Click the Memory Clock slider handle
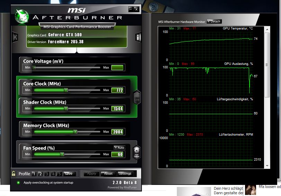The image size is (281, 196). [x=75, y=132]
